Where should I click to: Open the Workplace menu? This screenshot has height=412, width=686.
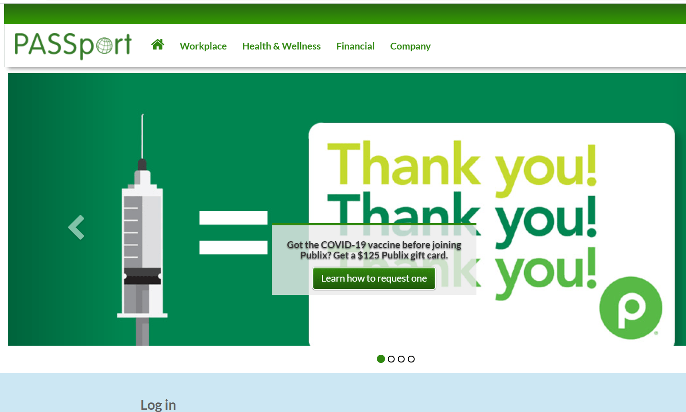coord(203,46)
